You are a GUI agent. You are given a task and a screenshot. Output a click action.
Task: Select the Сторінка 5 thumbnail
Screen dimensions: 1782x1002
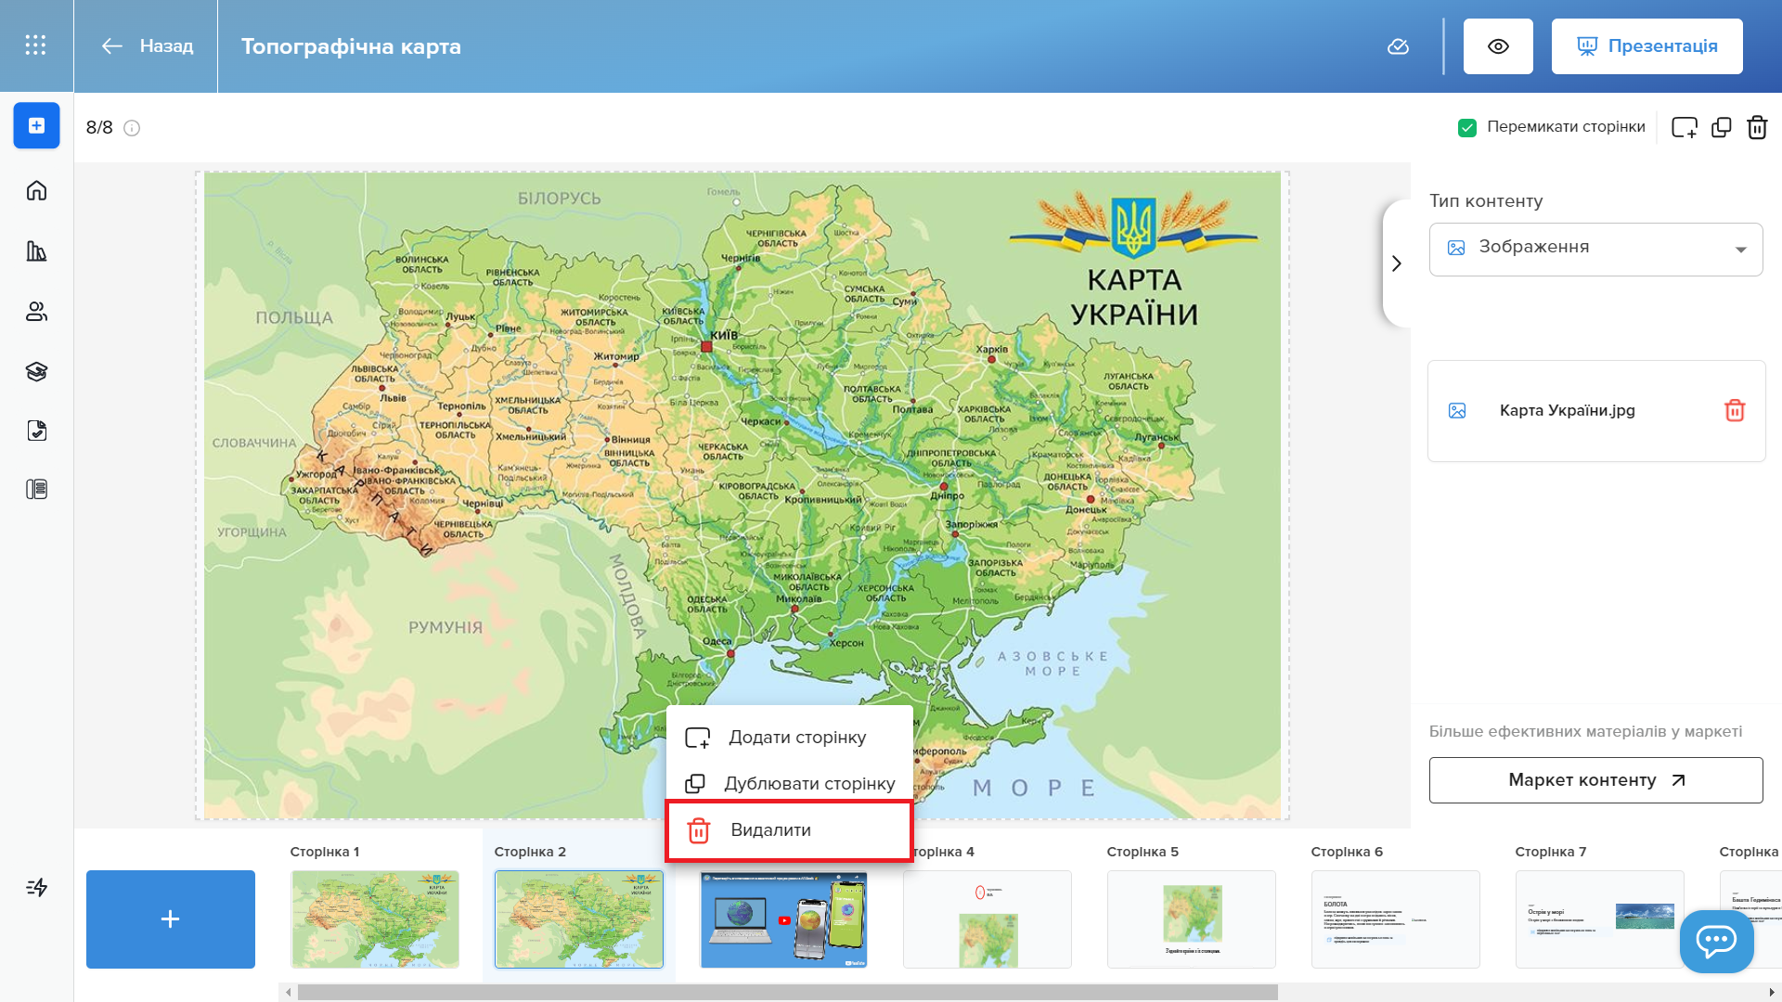pos(1191,918)
